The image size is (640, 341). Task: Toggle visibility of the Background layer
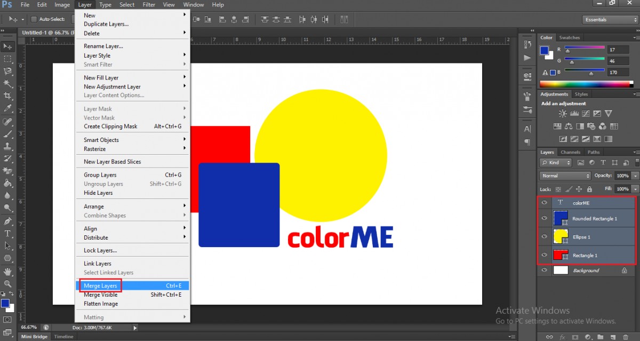coord(544,271)
